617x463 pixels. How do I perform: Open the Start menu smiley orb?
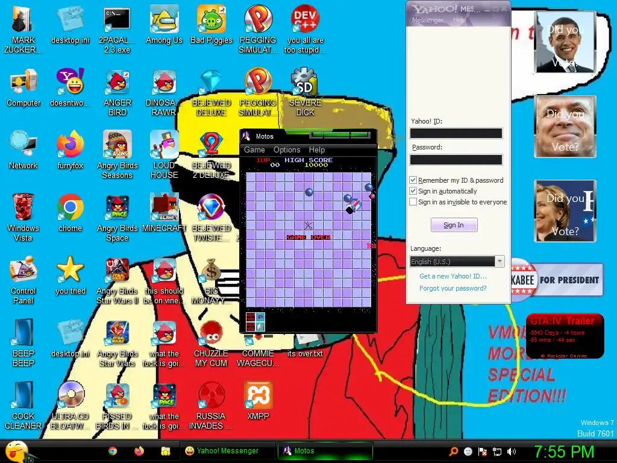17,451
